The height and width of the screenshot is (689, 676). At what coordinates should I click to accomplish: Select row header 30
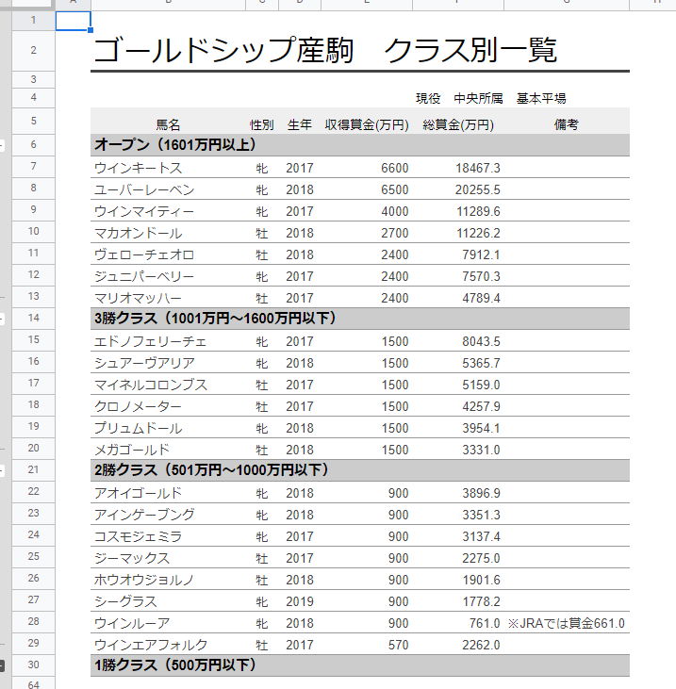[x=33, y=664]
